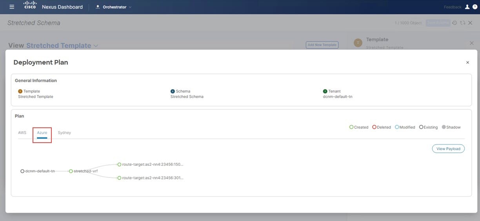Switch to the Sydney plan tab
Image resolution: width=480 pixels, height=221 pixels.
64,132
